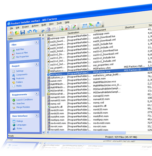Click the Build Settings toolbar icon

tap(85, 26)
